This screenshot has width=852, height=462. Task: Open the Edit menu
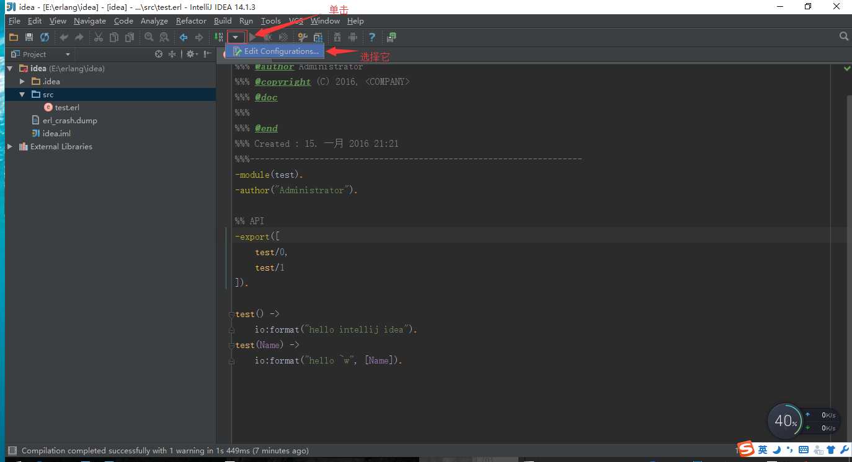pyautogui.click(x=35, y=20)
